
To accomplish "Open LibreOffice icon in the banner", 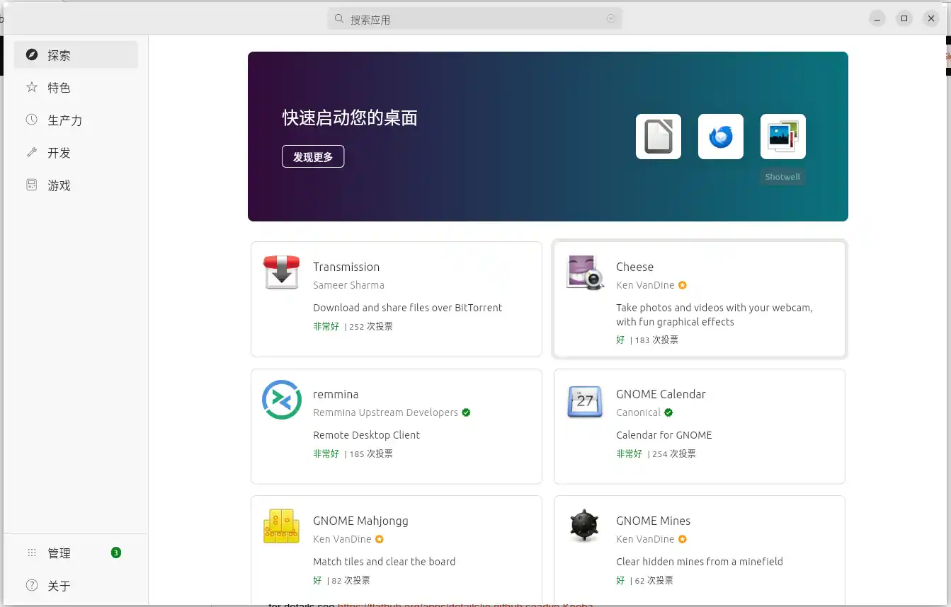I will [658, 137].
